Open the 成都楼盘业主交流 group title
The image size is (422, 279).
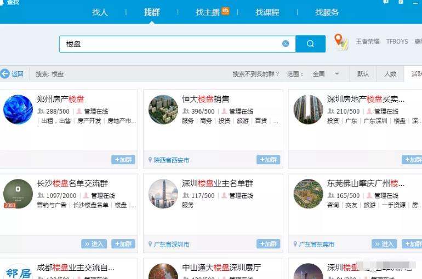tap(76, 268)
